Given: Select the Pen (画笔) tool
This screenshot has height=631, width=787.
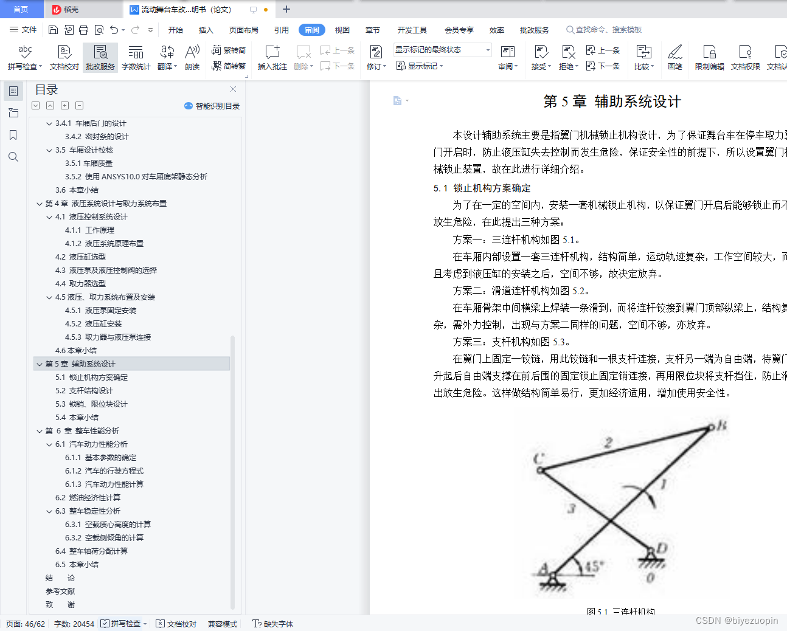Looking at the screenshot, I should click(675, 58).
